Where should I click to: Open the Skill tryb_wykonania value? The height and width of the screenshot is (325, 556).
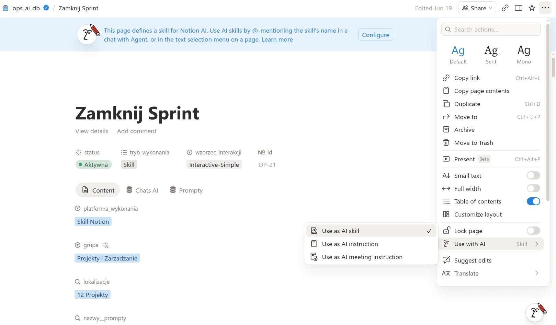(129, 165)
